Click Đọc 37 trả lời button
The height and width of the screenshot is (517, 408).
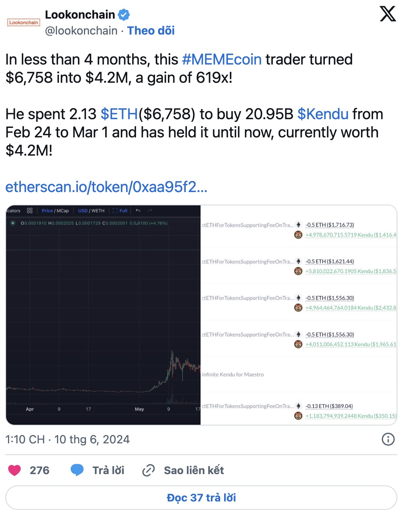[x=201, y=498]
